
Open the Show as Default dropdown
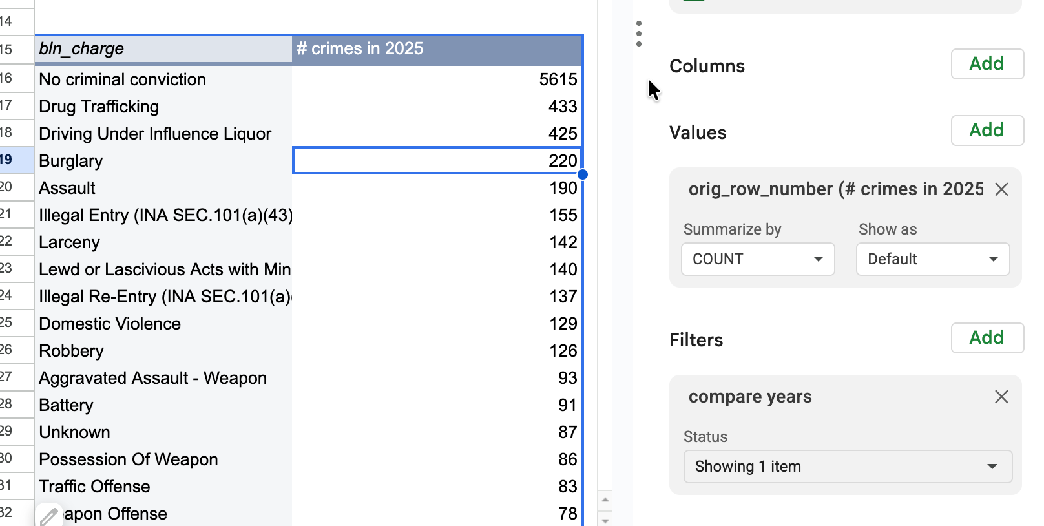tap(932, 259)
